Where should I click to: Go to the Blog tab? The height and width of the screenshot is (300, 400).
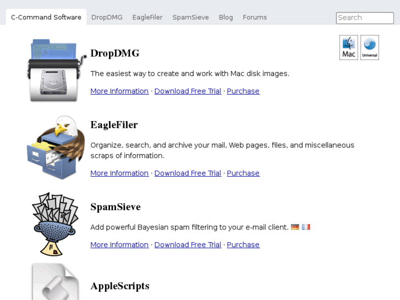coord(226,17)
